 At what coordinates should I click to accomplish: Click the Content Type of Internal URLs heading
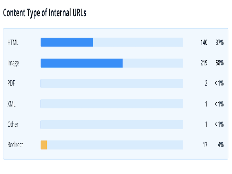click(x=45, y=13)
